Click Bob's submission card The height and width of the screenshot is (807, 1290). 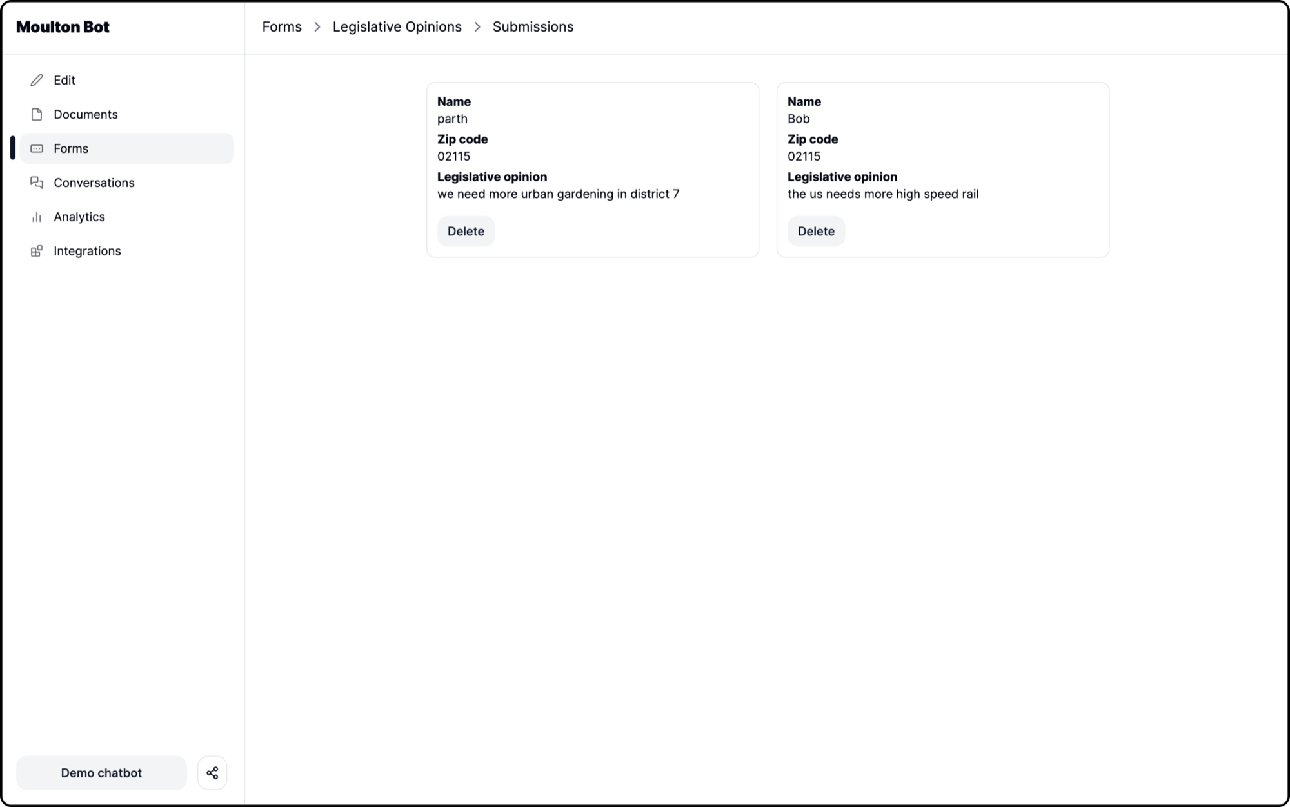click(942, 169)
